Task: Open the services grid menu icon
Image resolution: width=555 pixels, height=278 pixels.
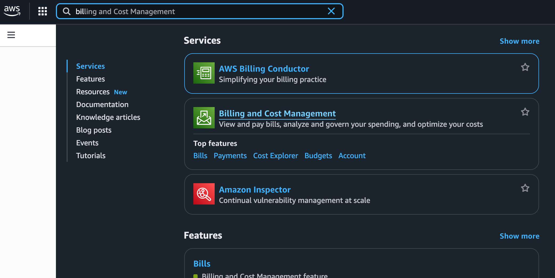Action: pos(43,11)
